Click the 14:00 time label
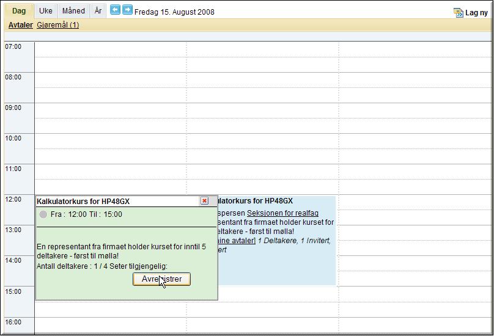 click(x=13, y=260)
